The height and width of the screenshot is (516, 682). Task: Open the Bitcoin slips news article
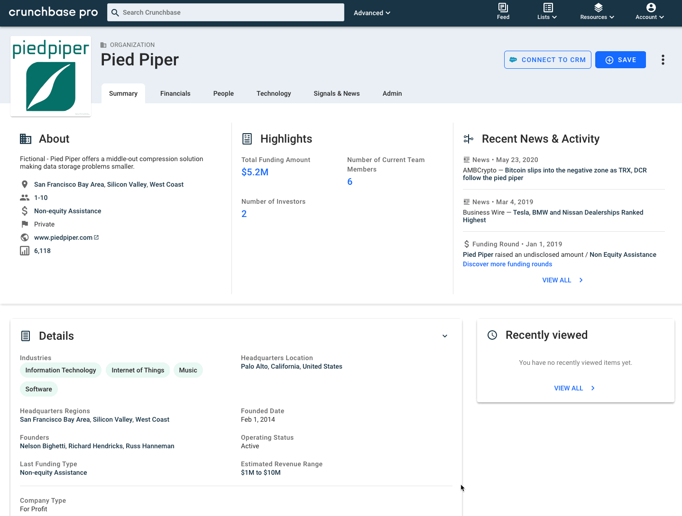coord(555,174)
